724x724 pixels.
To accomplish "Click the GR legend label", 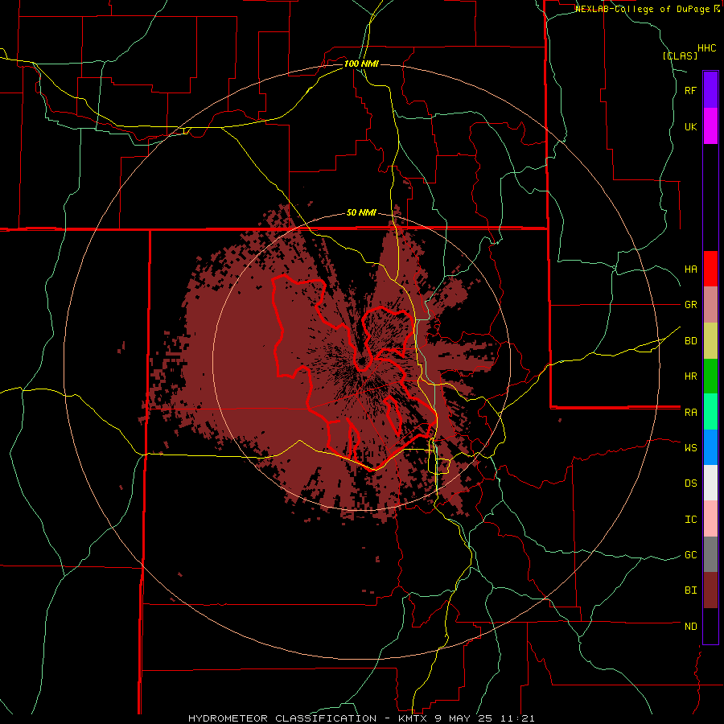I will point(691,305).
